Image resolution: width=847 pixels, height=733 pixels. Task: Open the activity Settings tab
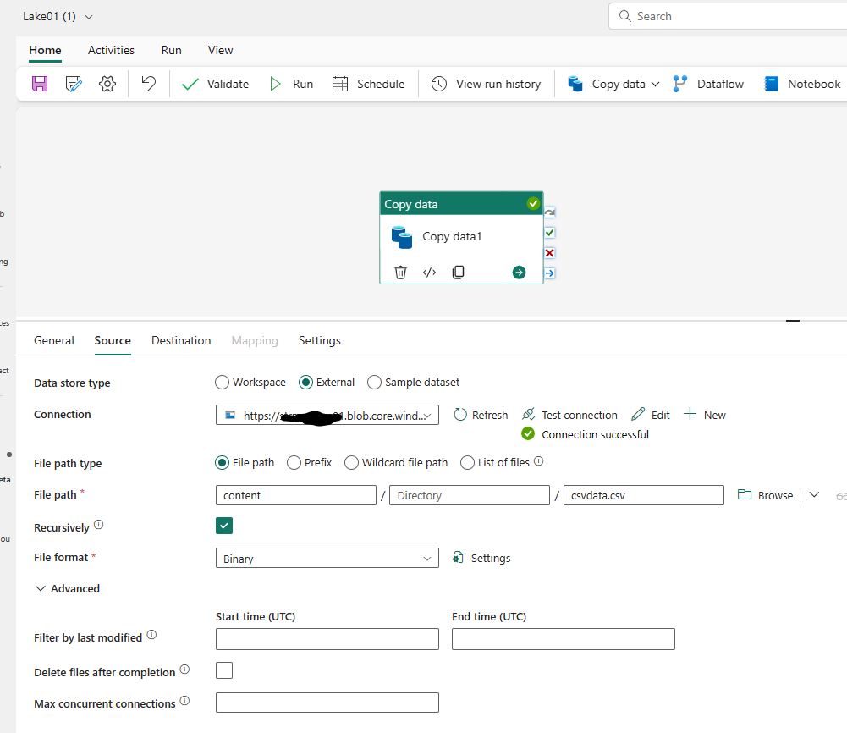[x=320, y=340]
